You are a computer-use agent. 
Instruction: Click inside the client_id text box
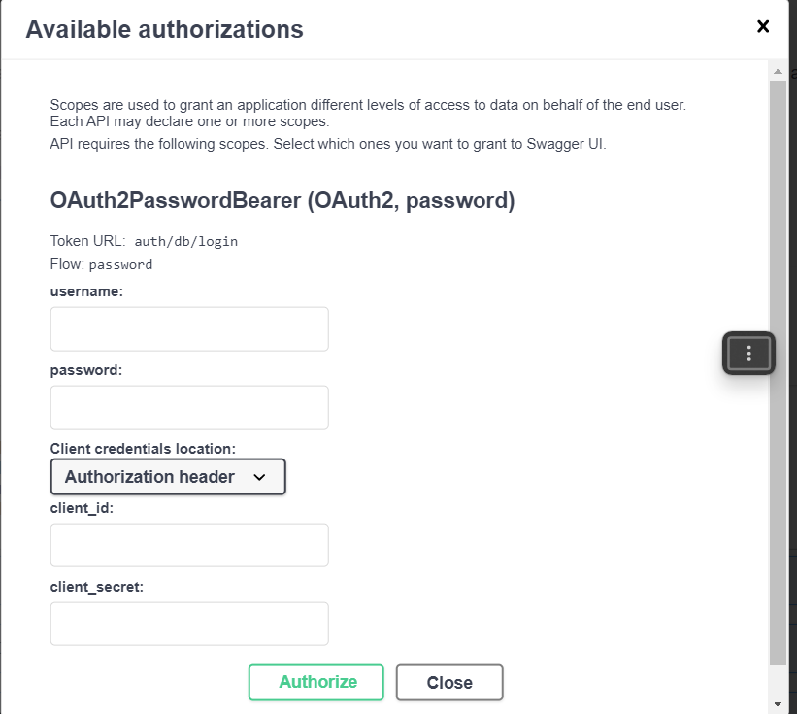point(189,545)
